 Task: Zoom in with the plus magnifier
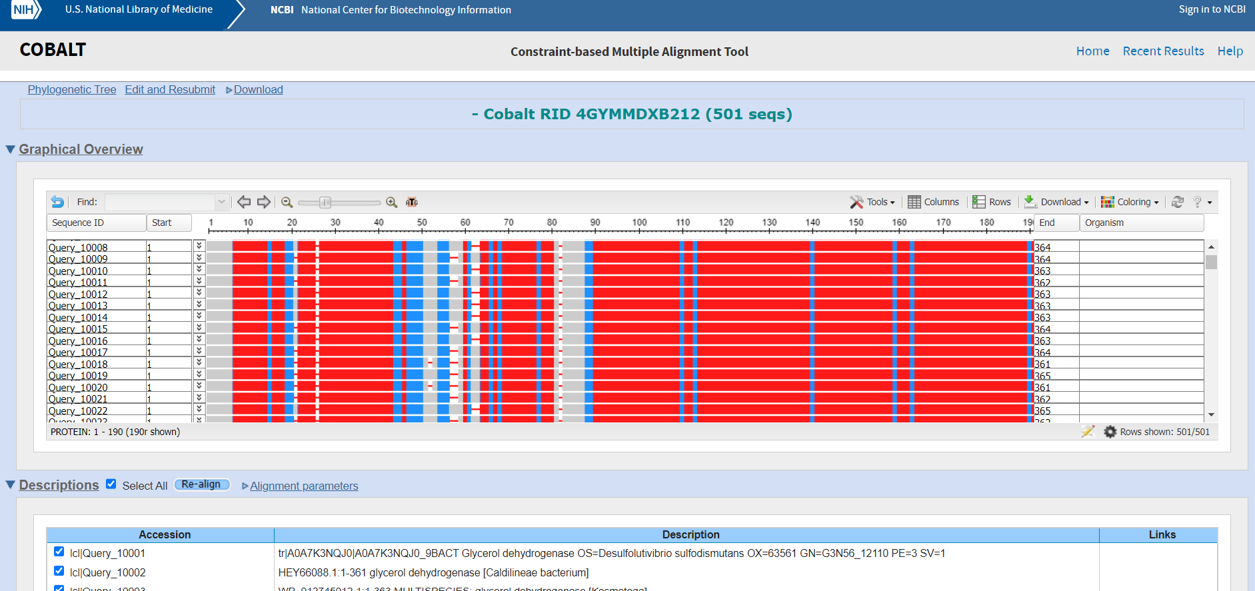[391, 202]
